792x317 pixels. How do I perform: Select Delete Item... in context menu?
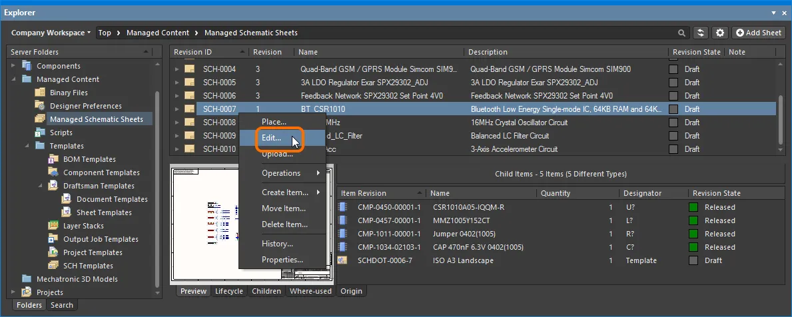click(284, 224)
